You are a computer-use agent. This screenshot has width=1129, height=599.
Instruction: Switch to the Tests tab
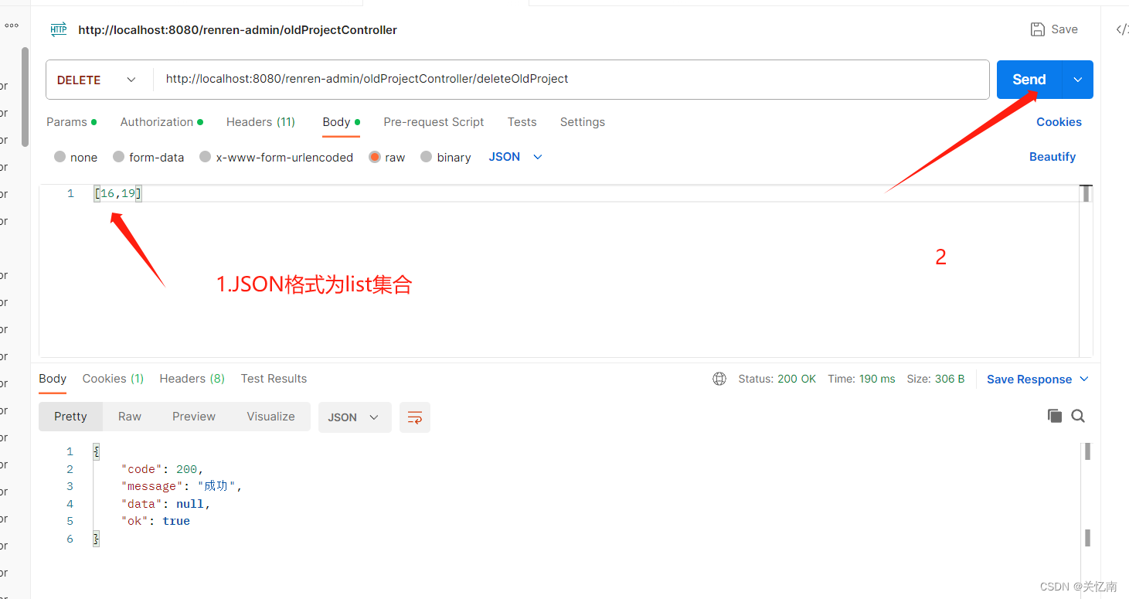[522, 121]
